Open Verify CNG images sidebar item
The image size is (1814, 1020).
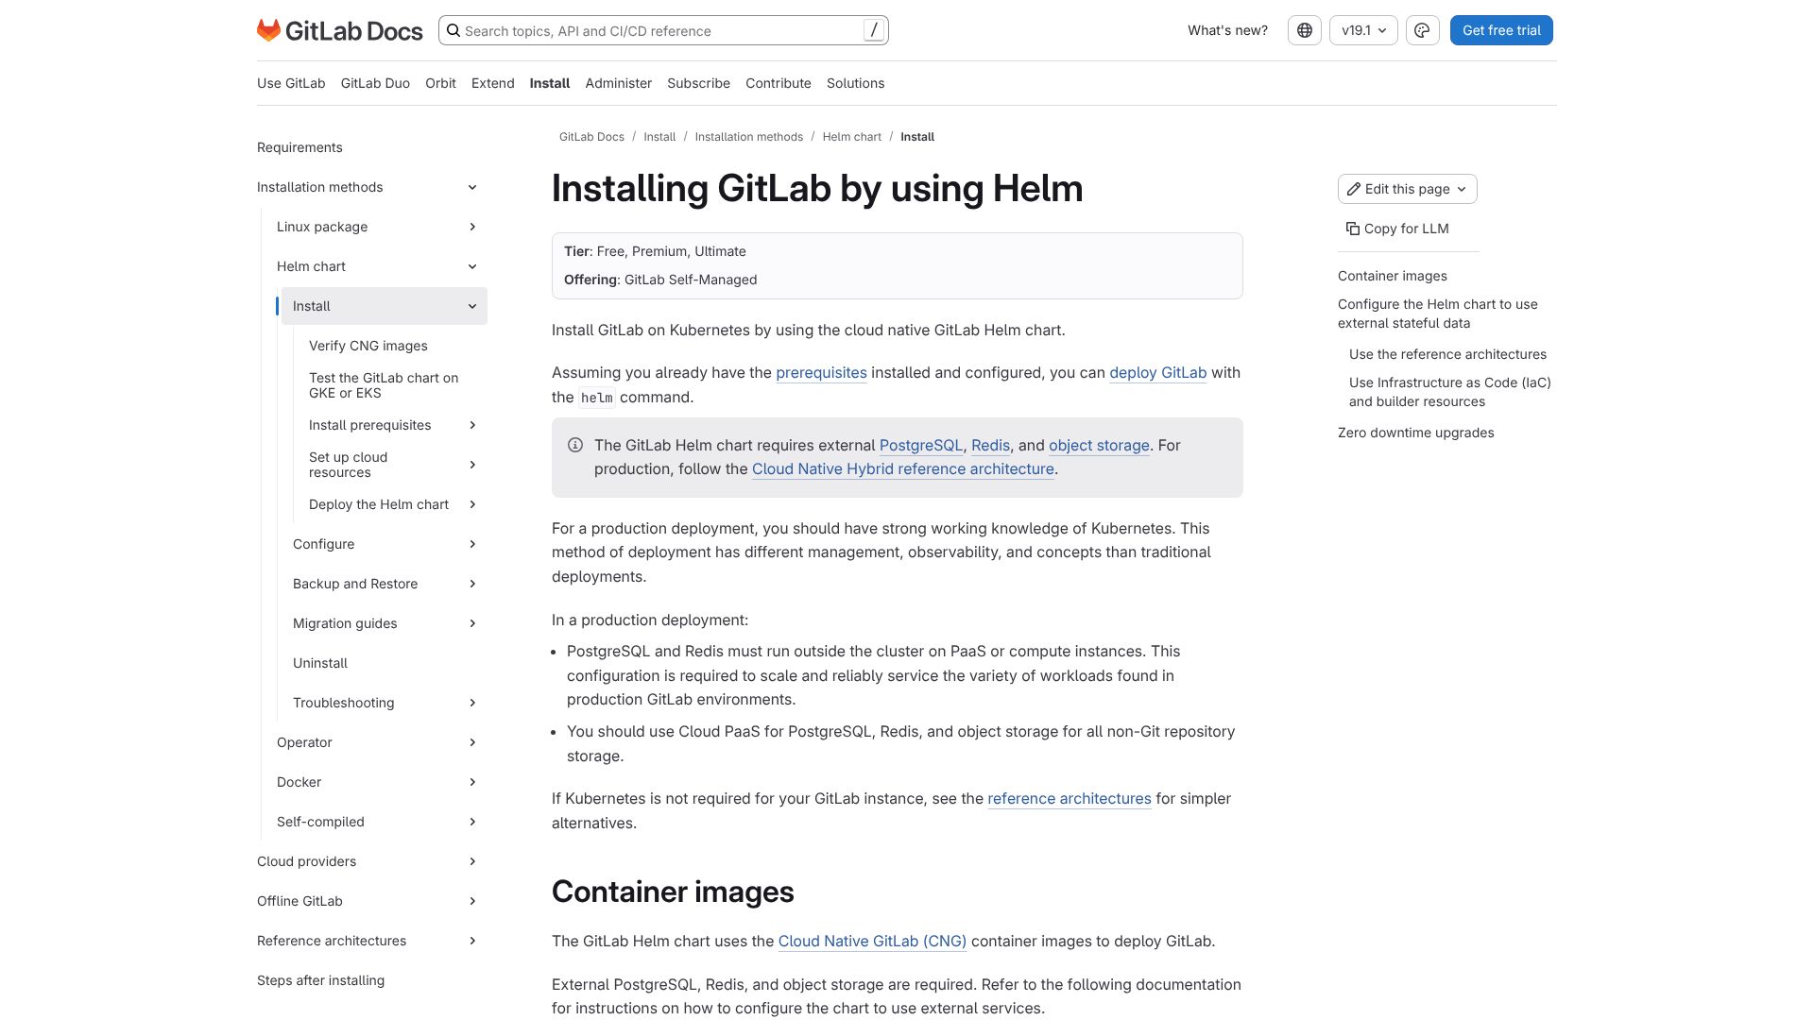coord(368,346)
